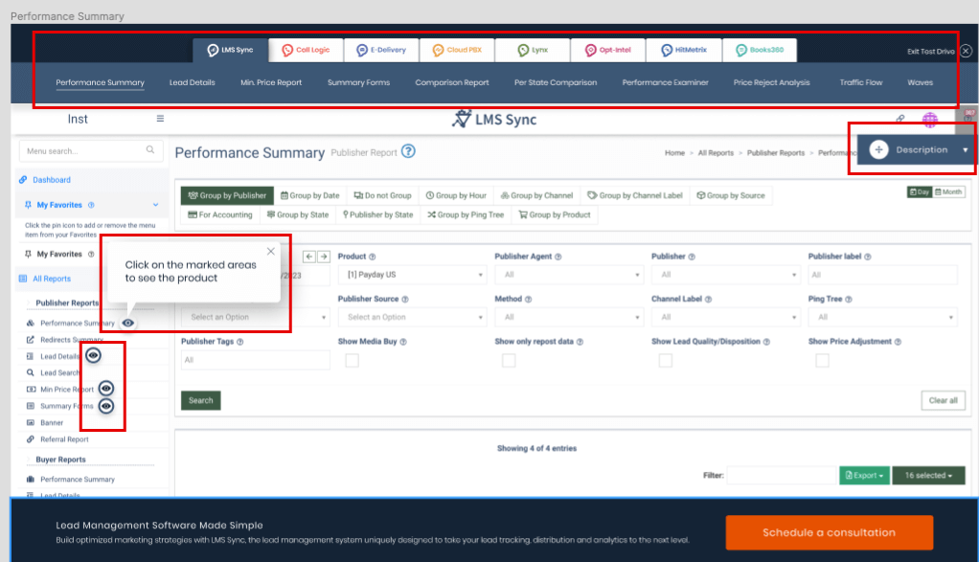
Task: Open the Method dropdown
Action: tap(569, 317)
